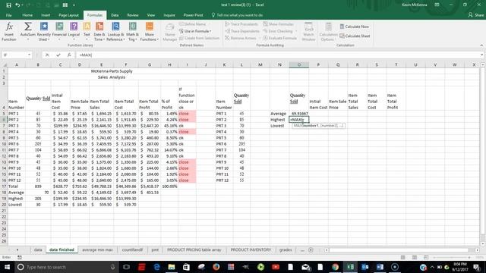Open the PRODUCT PRICING table array sheet

point(194,249)
